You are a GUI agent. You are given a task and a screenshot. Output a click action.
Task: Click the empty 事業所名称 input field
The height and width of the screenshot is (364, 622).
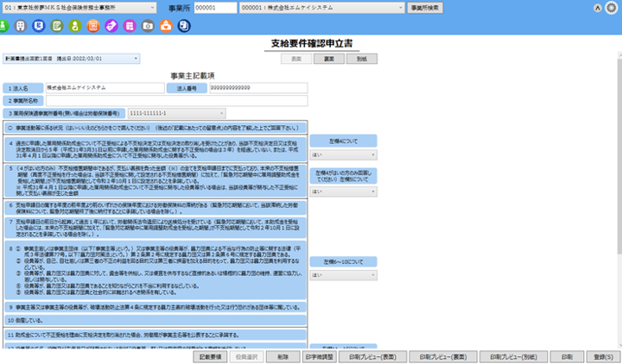tap(176, 101)
